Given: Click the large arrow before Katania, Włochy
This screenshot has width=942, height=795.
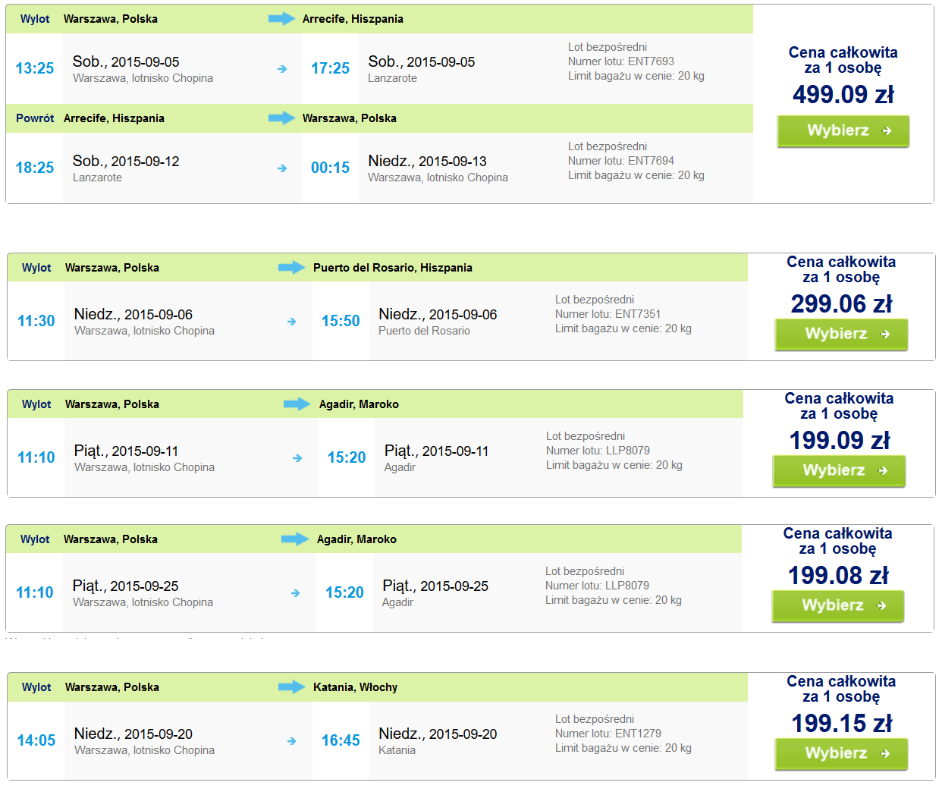Looking at the screenshot, I should (x=291, y=687).
